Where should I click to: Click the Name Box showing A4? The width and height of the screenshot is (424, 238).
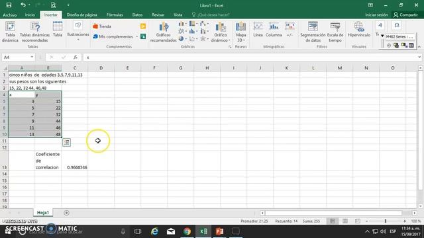[x=16, y=58]
